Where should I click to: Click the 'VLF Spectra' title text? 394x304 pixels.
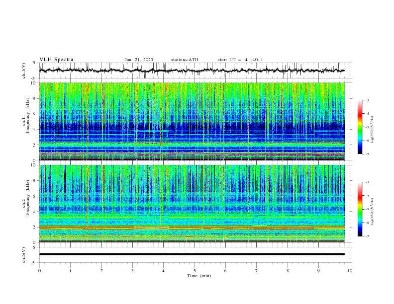(56, 60)
